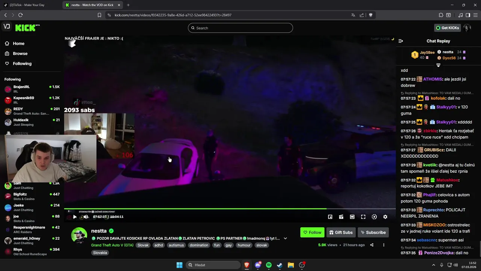
Task: Open the playback speed control
Action: pyautogui.click(x=374, y=217)
